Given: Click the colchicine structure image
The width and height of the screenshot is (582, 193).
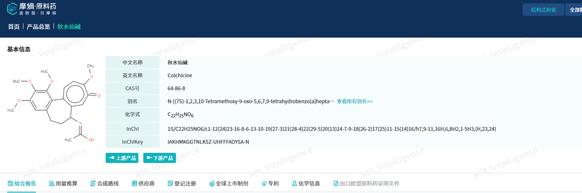Looking at the screenshot, I should tap(54, 104).
